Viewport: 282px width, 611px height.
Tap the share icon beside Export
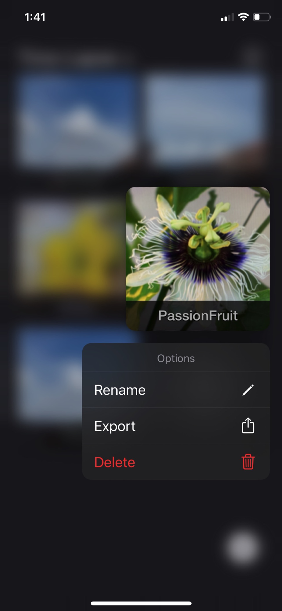pyautogui.click(x=248, y=426)
